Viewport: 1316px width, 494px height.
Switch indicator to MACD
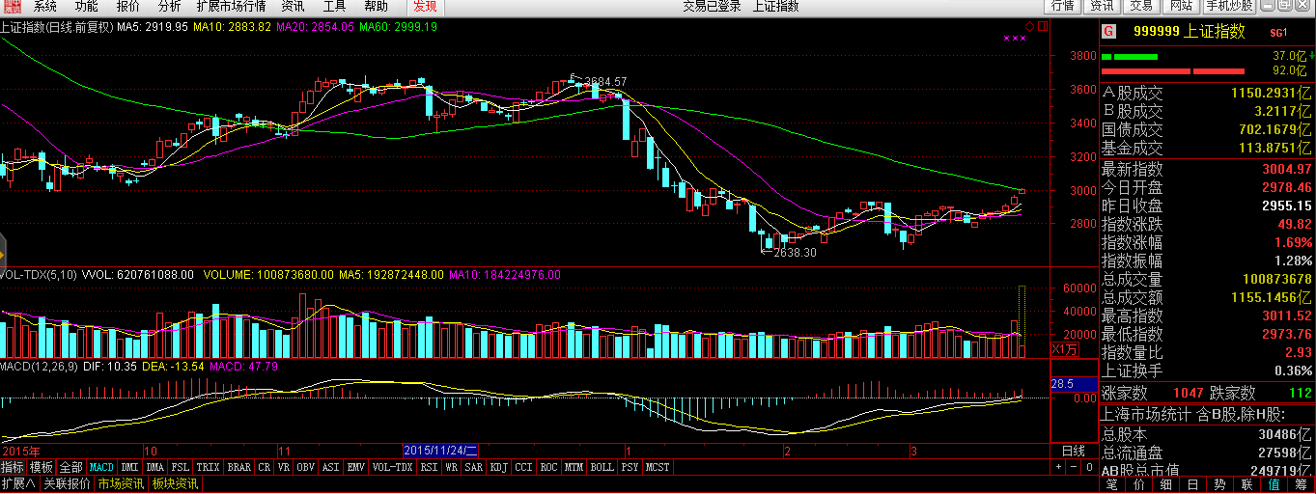tap(102, 467)
